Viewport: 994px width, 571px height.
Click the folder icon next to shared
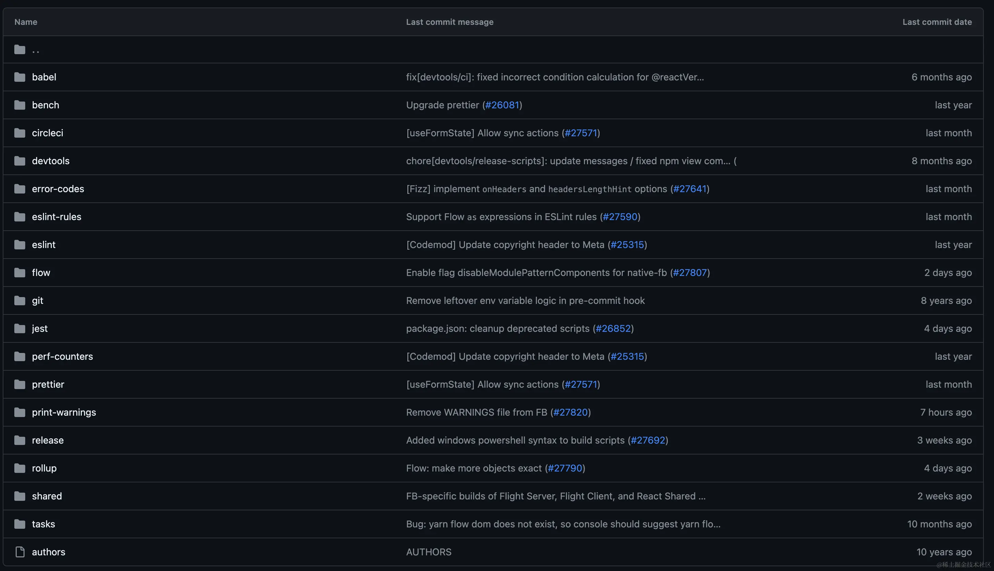tap(20, 496)
